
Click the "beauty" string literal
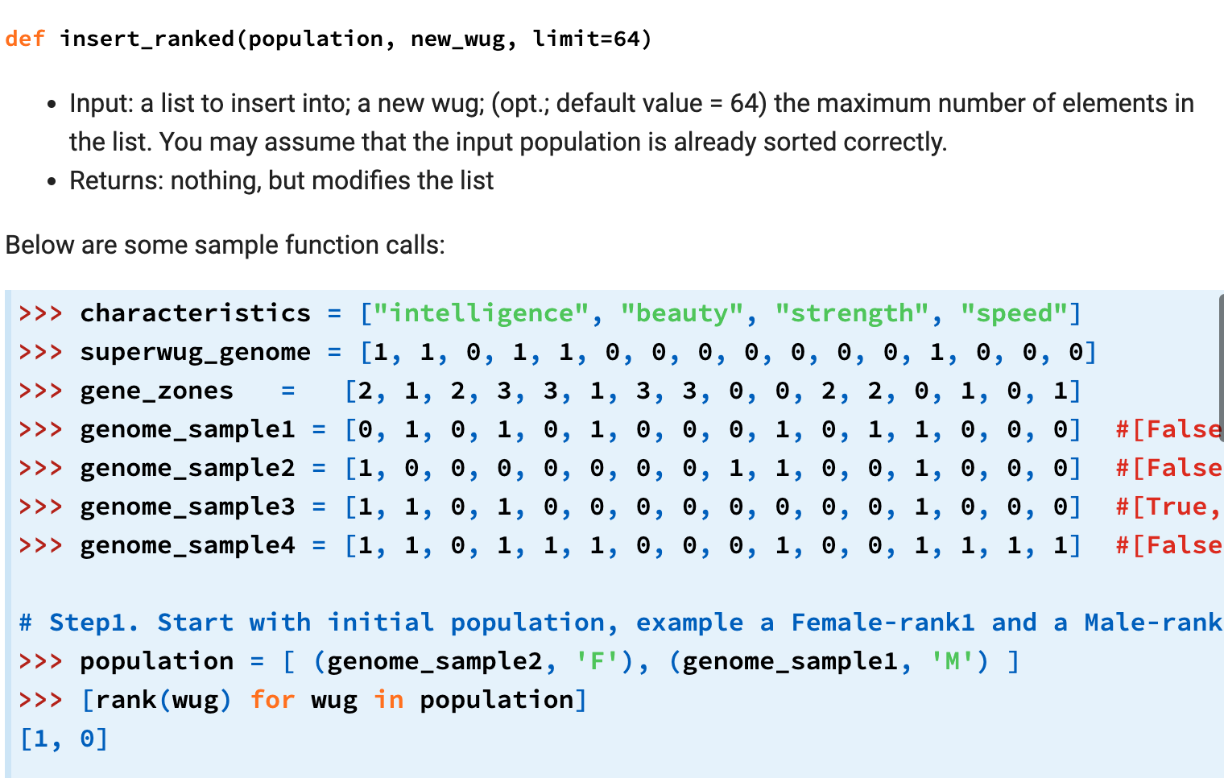[x=680, y=313]
